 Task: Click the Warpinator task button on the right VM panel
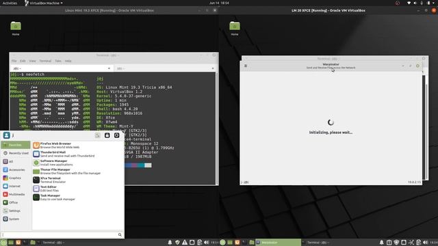(279, 243)
